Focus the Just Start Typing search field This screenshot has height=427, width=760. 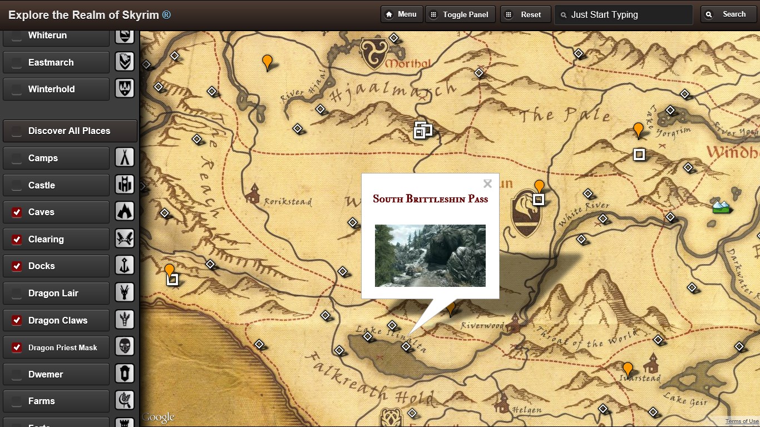pos(624,15)
